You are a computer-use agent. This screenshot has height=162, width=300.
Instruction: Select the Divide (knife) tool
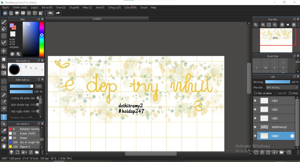pos(4,131)
